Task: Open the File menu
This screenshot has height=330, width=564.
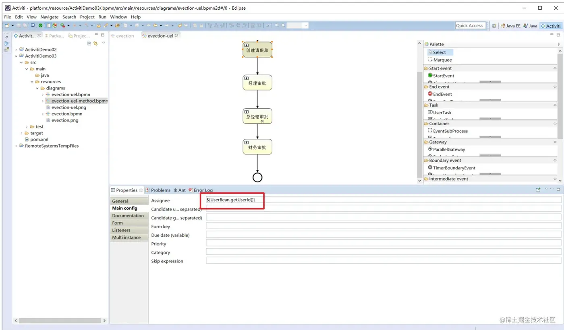Action: coord(8,17)
